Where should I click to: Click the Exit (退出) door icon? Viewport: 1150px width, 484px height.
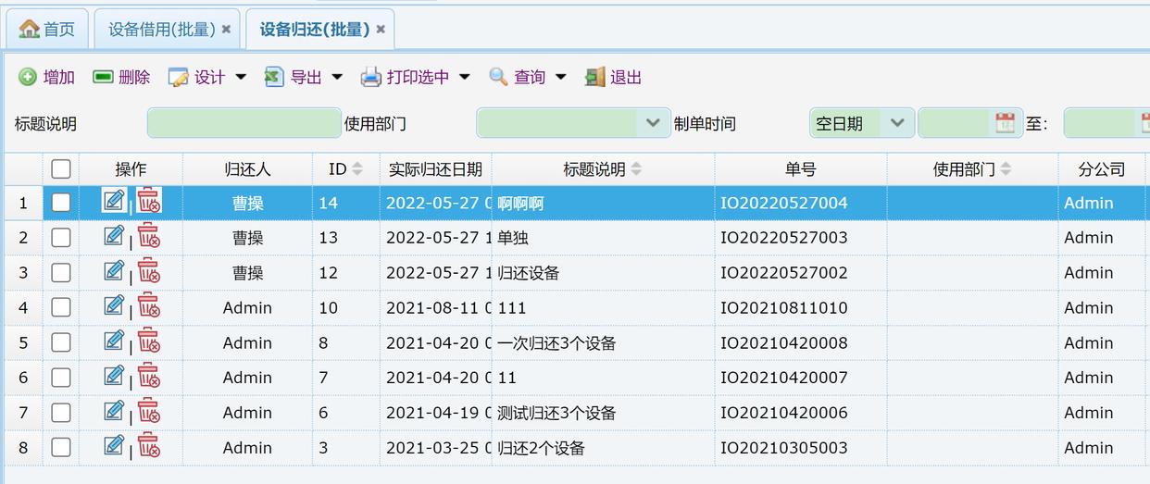(594, 77)
